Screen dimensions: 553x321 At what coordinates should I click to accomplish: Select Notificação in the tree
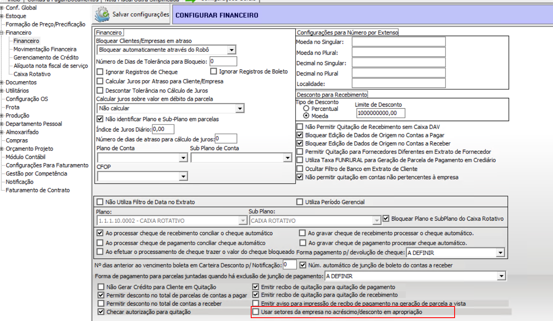coord(20,182)
